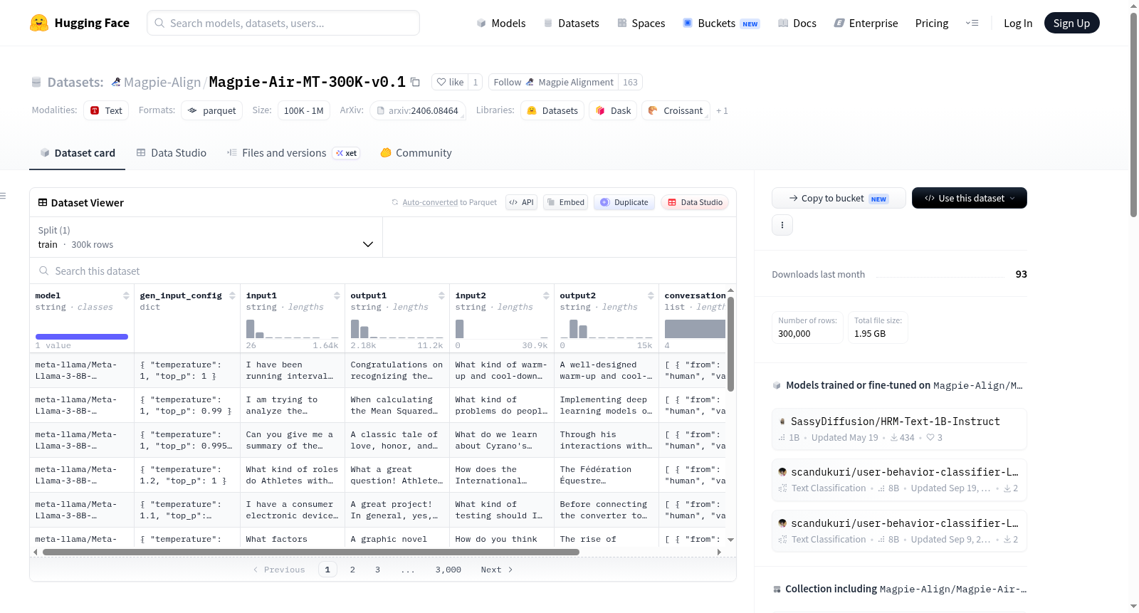Switch to the Data Studio tab
Image resolution: width=1139 pixels, height=613 pixels.
[x=172, y=153]
